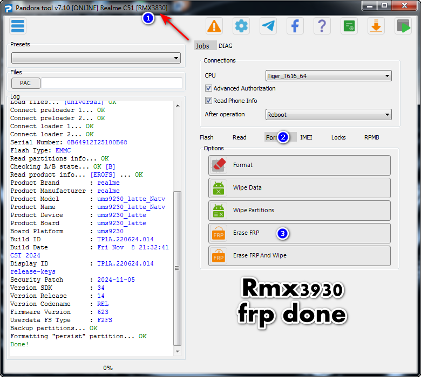421x377 pixels.
Task: Click the orange download arrow icon
Action: pos(376,26)
